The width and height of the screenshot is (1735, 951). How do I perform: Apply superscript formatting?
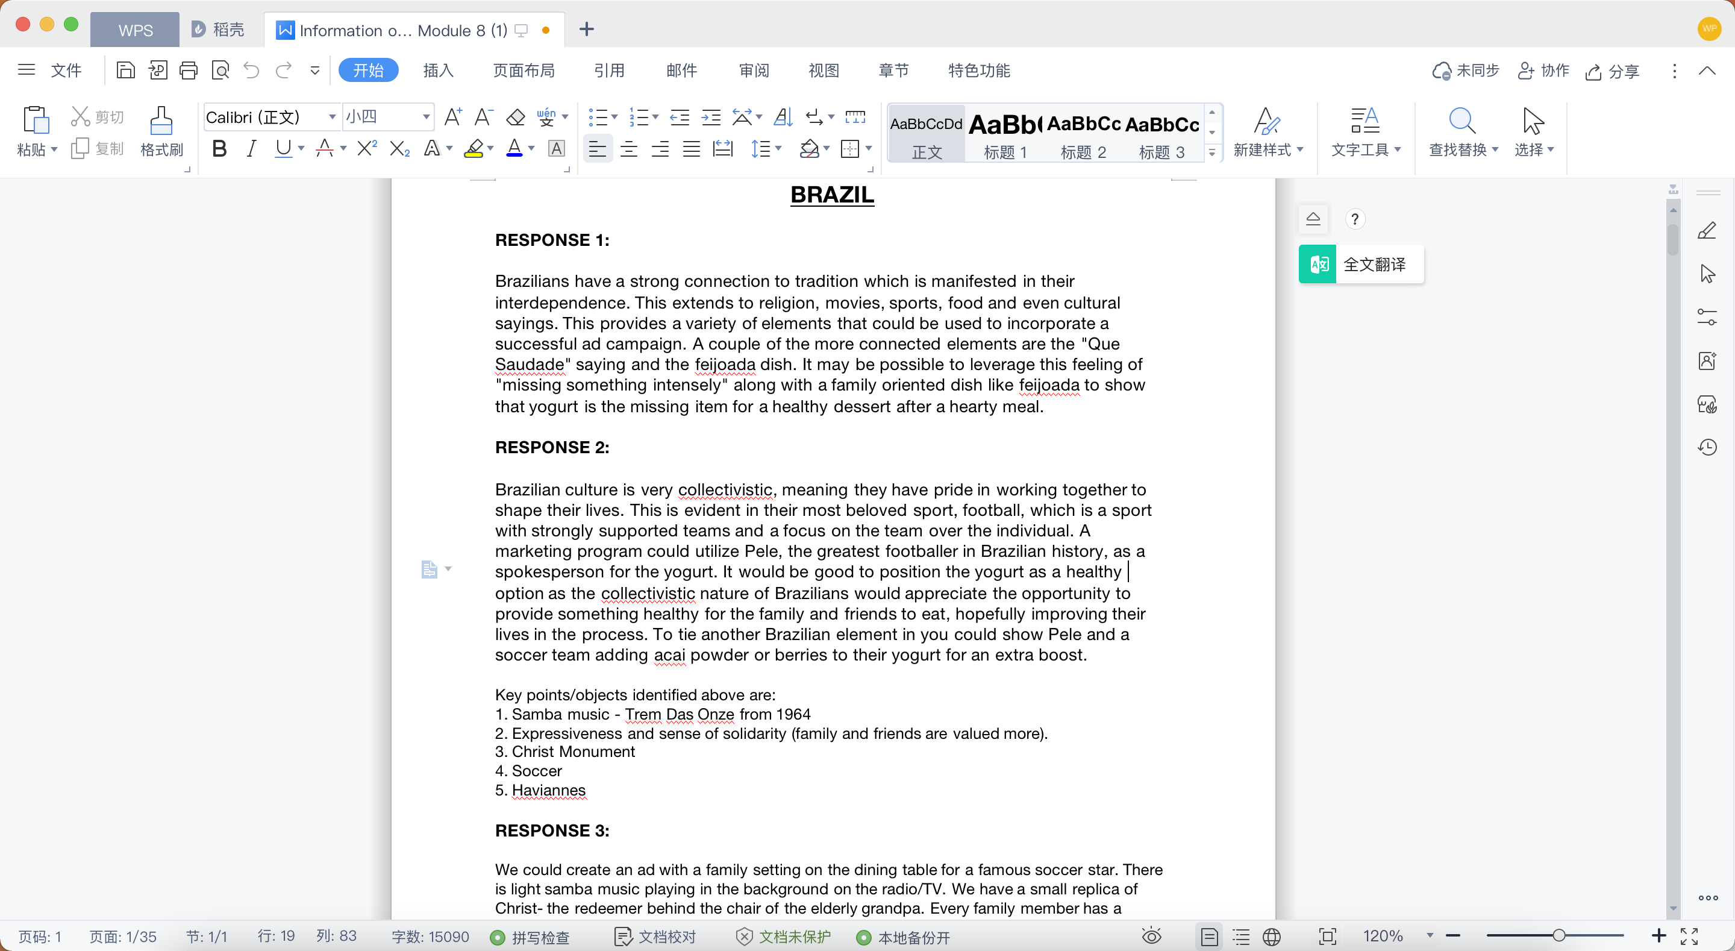click(x=367, y=148)
